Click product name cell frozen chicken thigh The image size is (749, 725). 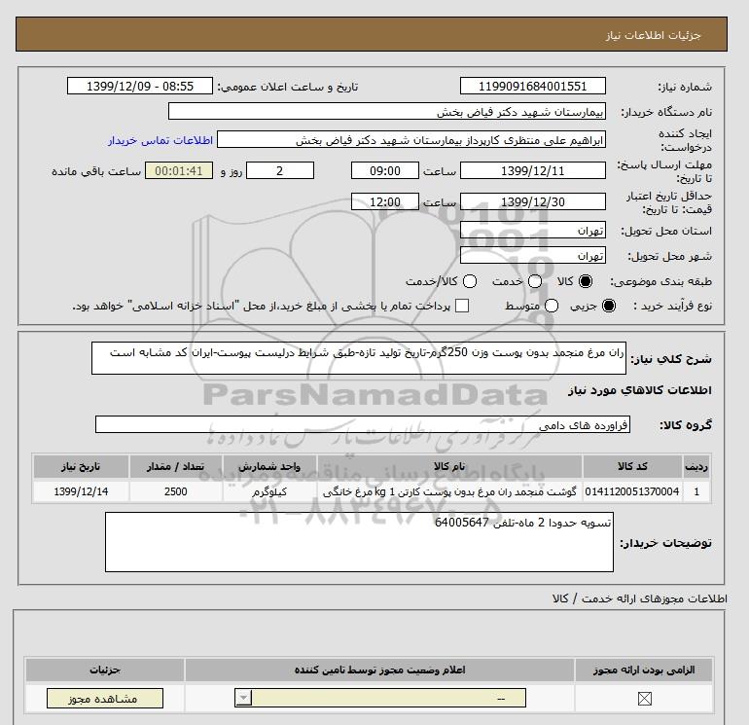coord(449,491)
